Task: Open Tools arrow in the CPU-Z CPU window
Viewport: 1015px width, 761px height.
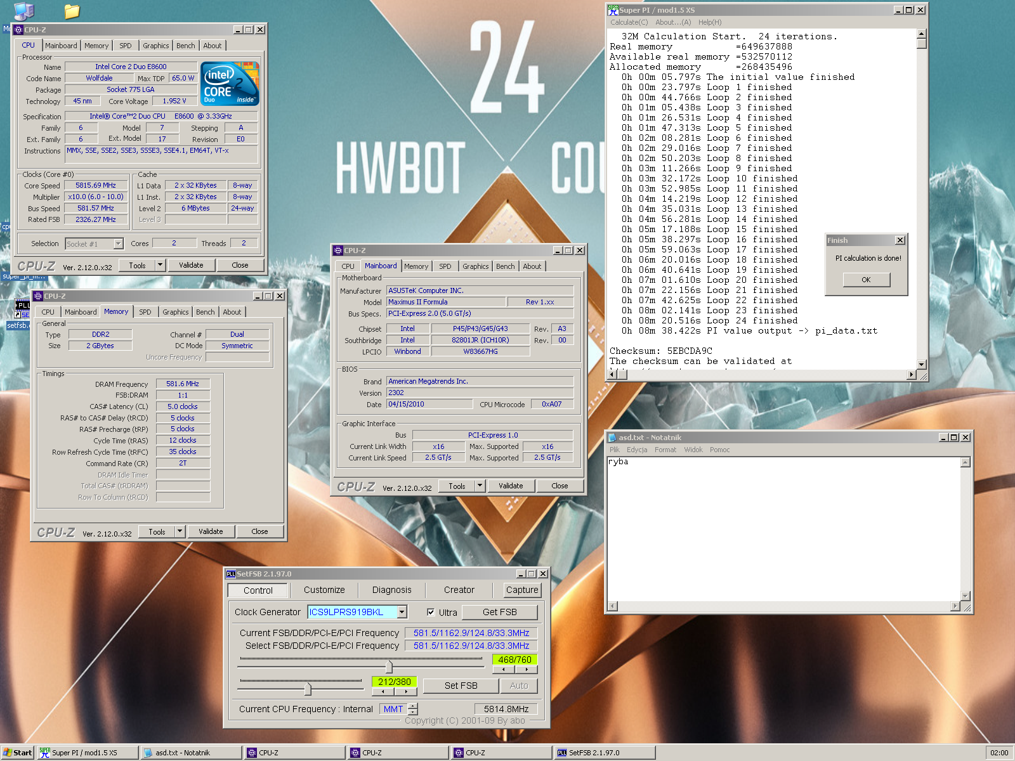Action: click(160, 265)
